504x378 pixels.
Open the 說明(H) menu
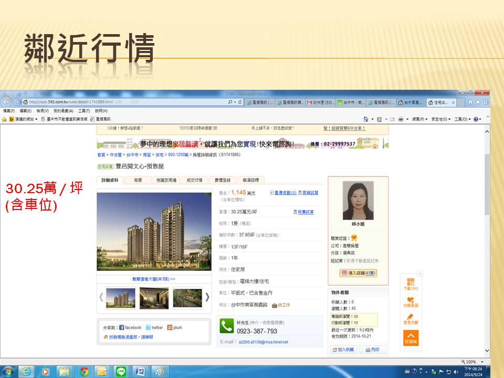pyautogui.click(x=101, y=111)
